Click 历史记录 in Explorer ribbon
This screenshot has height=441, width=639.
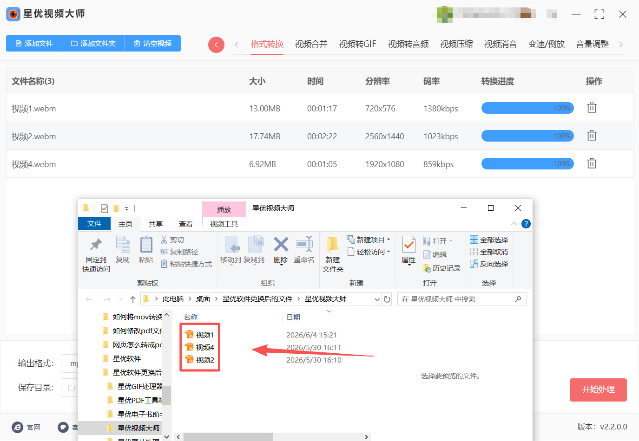442,268
